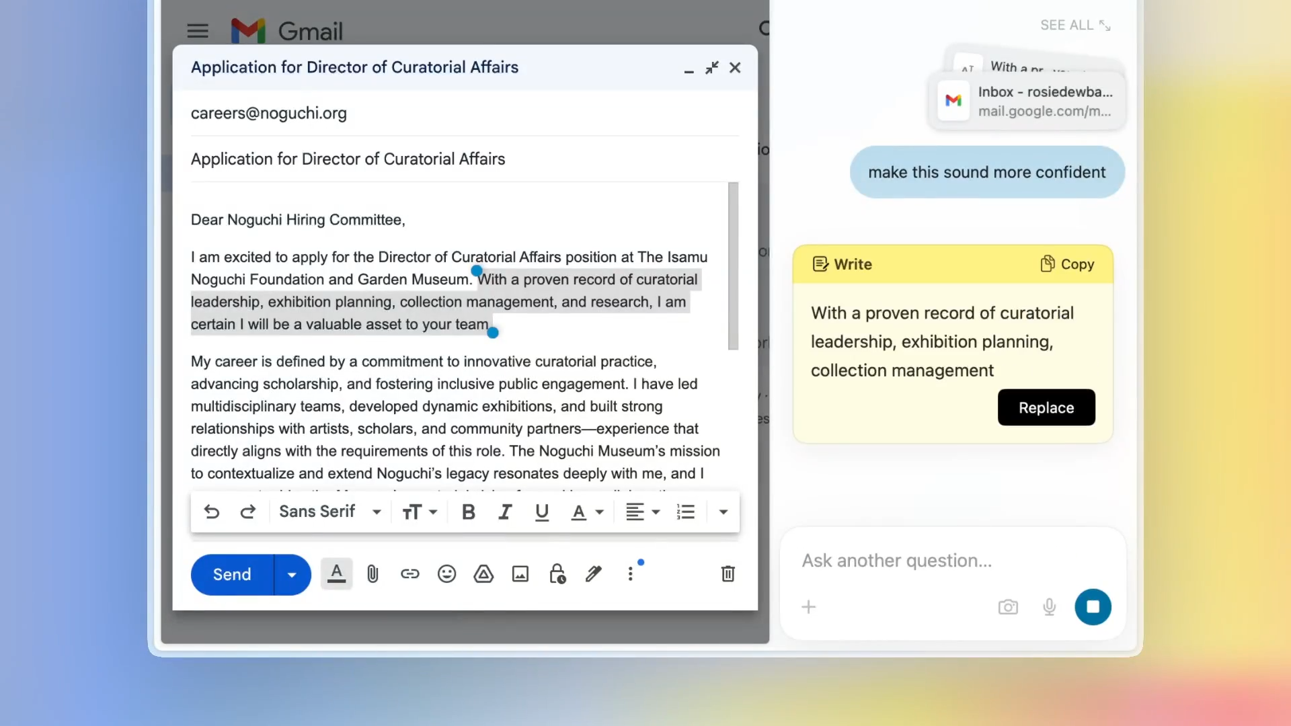1291x726 pixels.
Task: Insert an emoji
Action: (x=447, y=574)
